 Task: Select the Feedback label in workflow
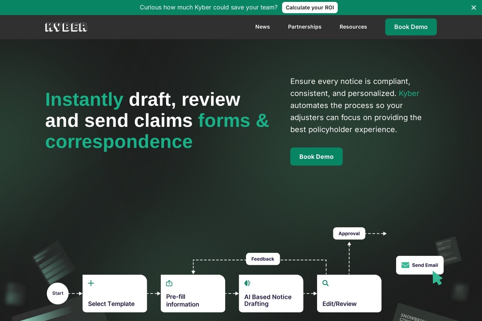coord(263,259)
